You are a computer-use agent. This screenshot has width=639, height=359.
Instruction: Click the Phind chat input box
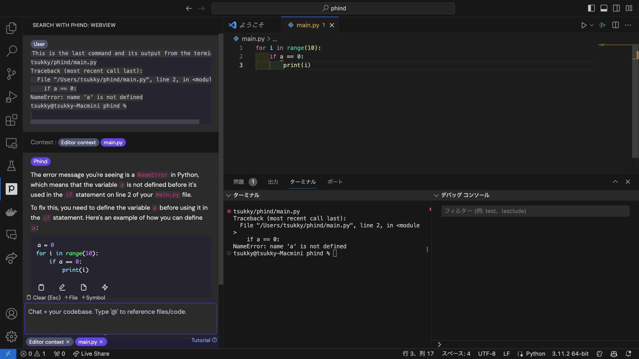tap(120, 318)
